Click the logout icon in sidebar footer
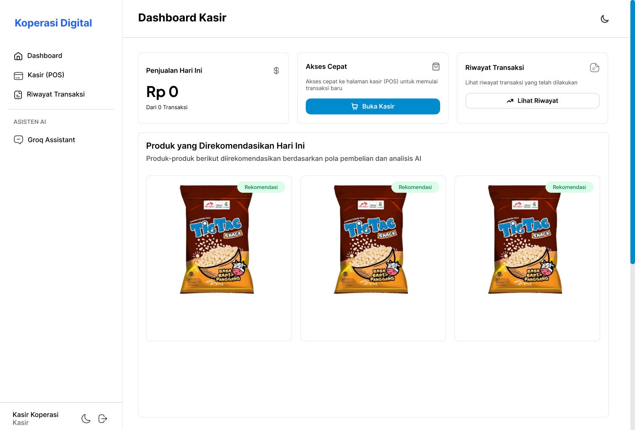Screen dimensions: 635x430 coord(103,419)
